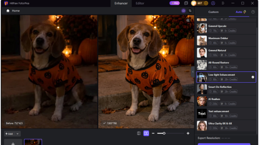
Task: Collapse the right side panel arrow
Action: point(193,72)
